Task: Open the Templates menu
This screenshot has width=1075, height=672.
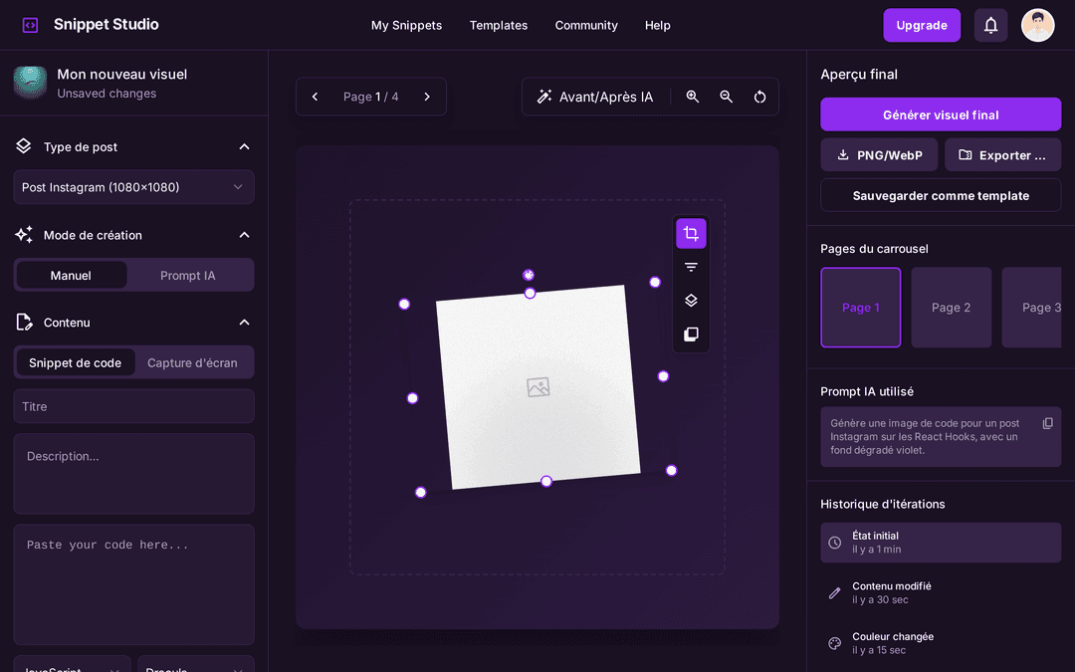Action: 498,25
